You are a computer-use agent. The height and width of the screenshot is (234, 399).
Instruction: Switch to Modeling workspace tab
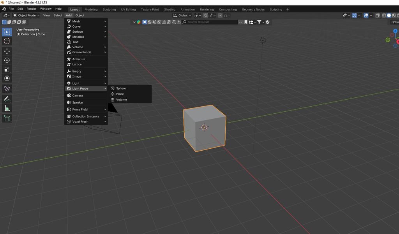pyautogui.click(x=91, y=9)
